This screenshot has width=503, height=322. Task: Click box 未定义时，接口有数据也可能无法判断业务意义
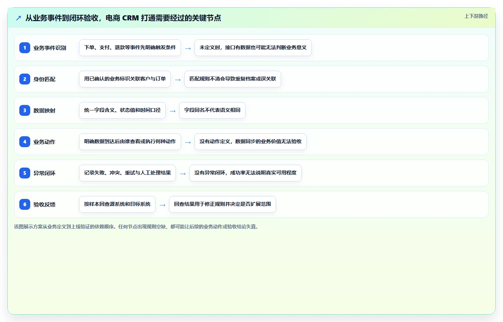[x=253, y=48]
